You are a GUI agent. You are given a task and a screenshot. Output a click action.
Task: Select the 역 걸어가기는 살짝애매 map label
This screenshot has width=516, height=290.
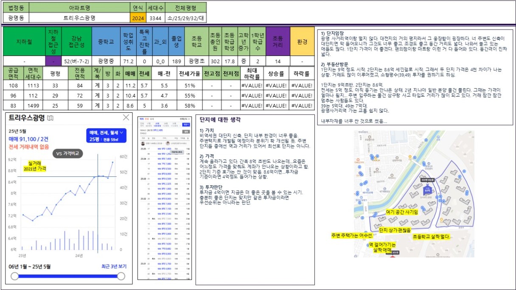(381, 248)
